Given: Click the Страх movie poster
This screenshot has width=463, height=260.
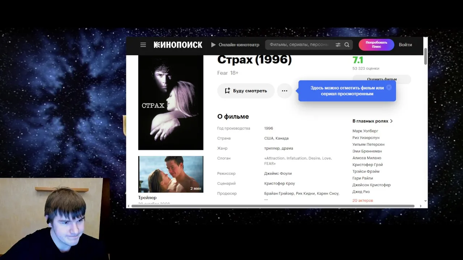Looking at the screenshot, I should (171, 103).
